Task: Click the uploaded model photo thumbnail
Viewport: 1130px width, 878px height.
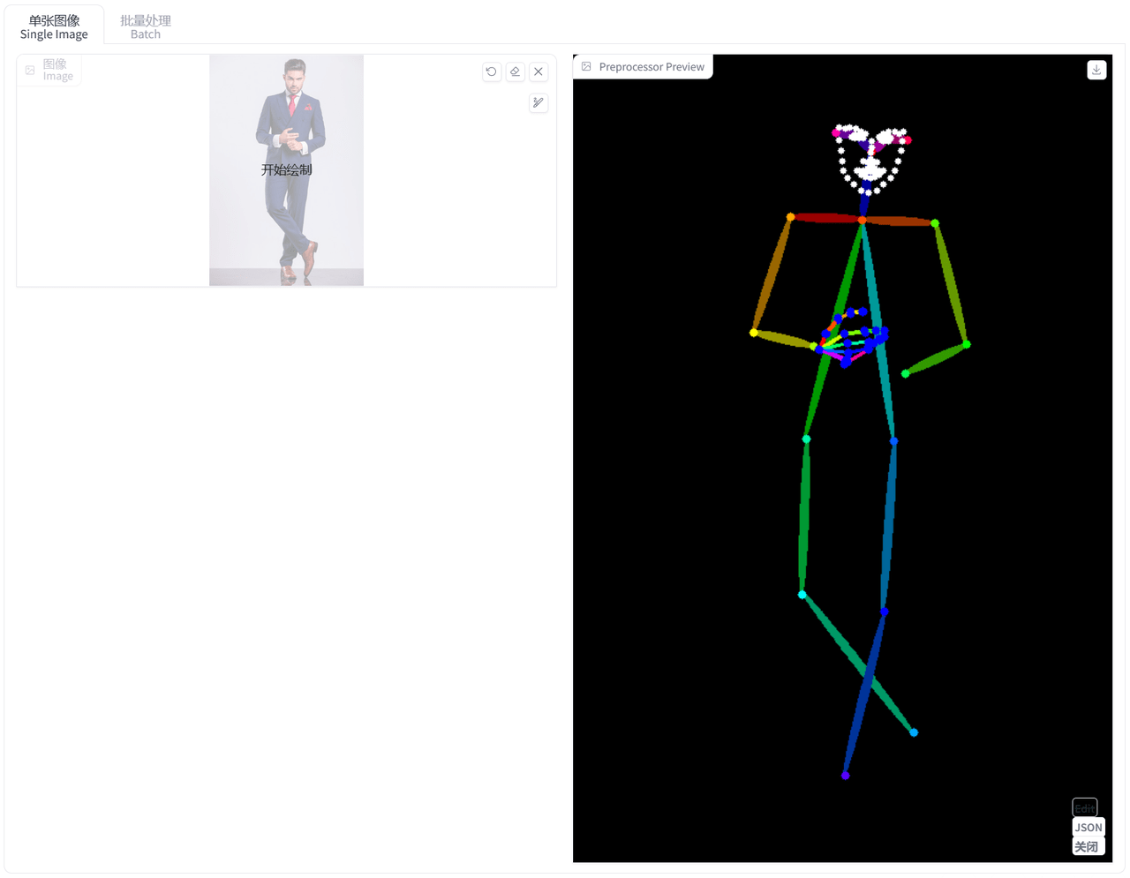Action: [286, 169]
